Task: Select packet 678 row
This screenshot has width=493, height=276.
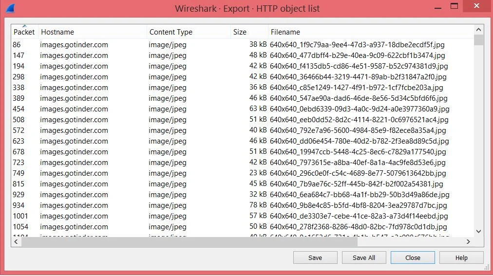Action: tap(242, 152)
